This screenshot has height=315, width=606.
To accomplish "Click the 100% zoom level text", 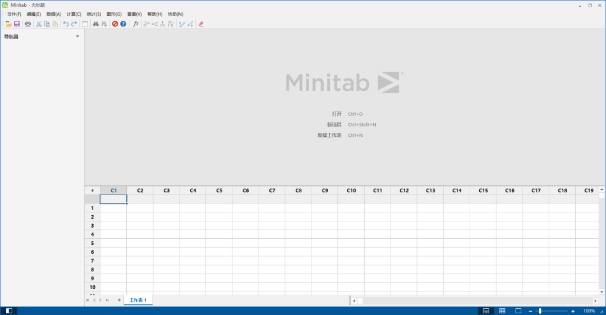I will [589, 311].
